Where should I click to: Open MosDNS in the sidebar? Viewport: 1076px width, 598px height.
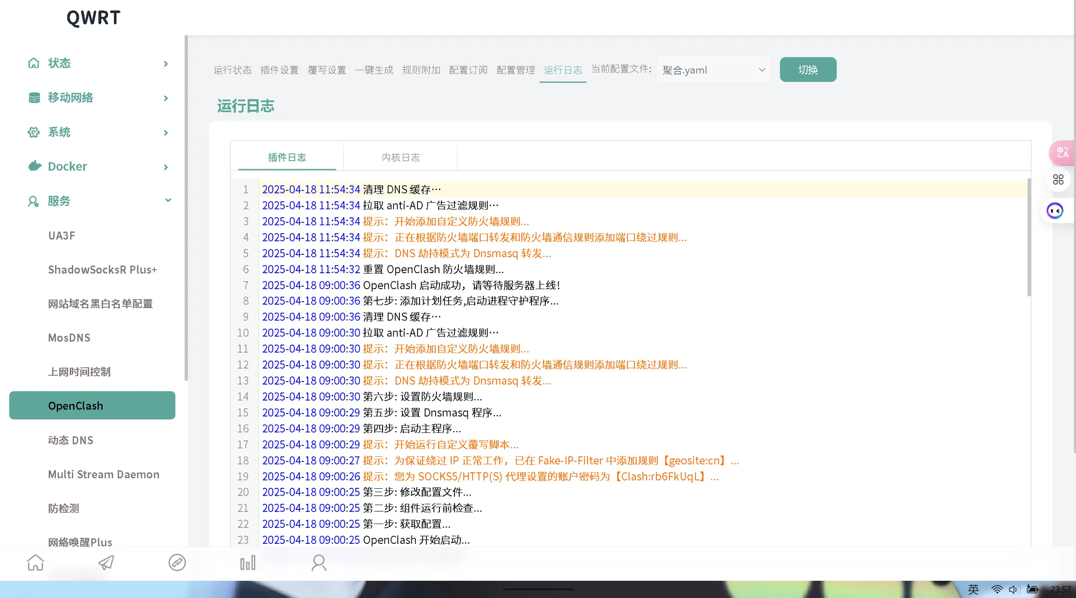[x=69, y=338]
